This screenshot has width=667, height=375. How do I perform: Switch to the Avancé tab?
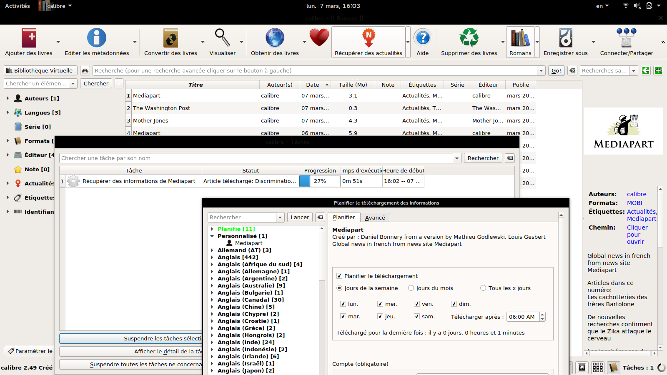(375, 218)
